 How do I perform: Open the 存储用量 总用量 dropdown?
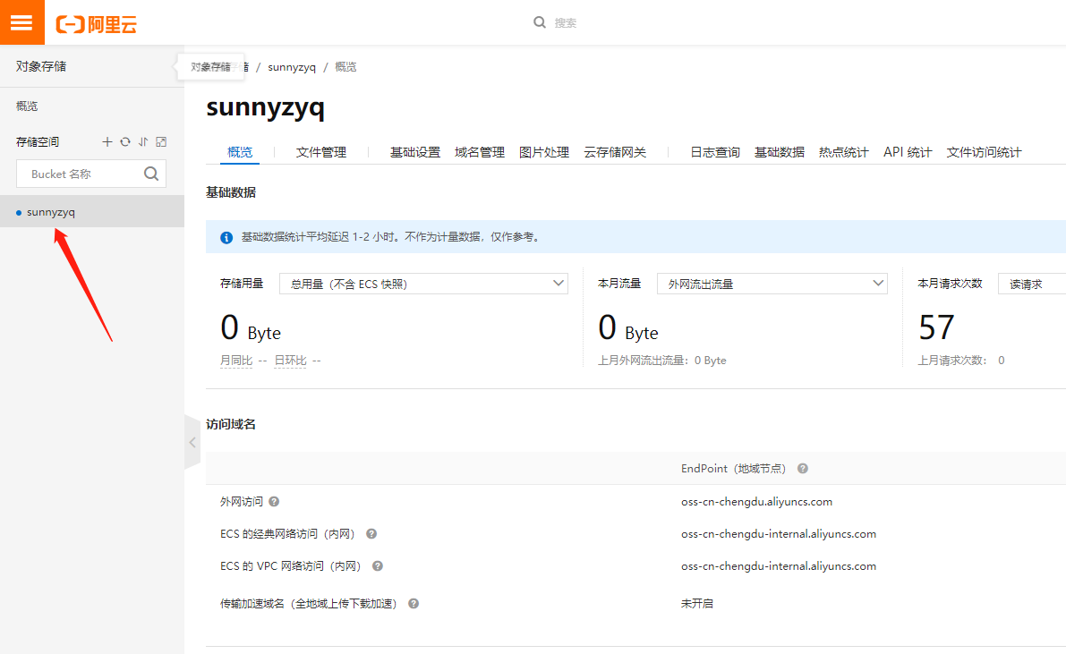(x=423, y=284)
